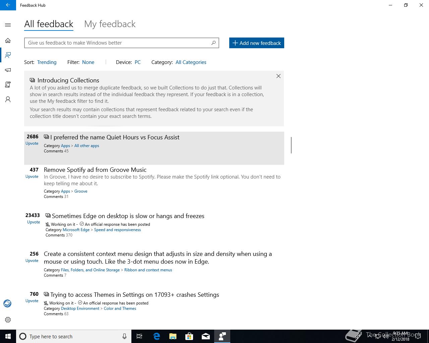Click the Microsoft Edge category link
This screenshot has width=429, height=343.
(x=76, y=230)
